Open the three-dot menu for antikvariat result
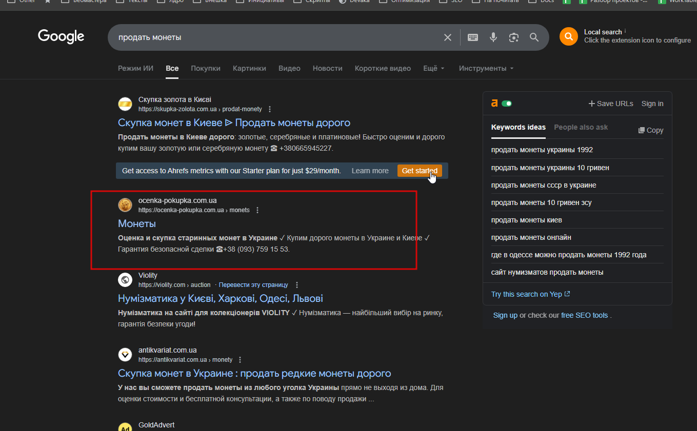697x431 pixels. [x=240, y=360]
